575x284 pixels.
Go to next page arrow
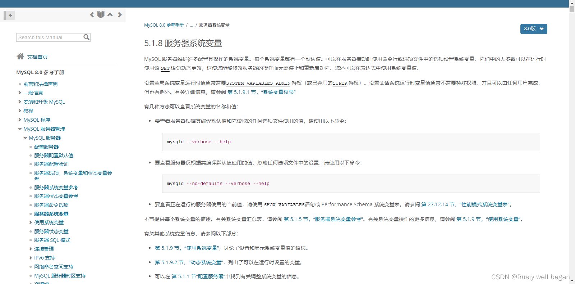click(x=120, y=15)
